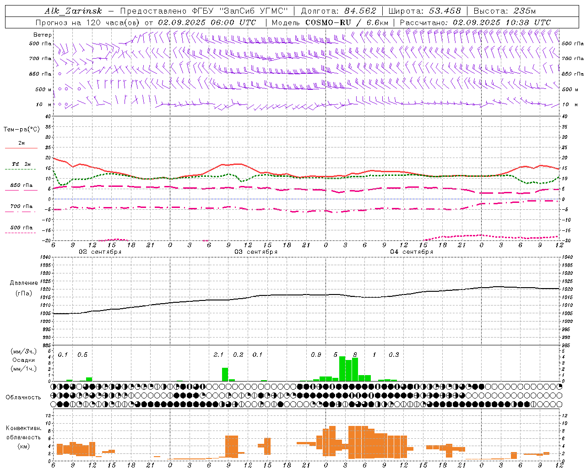Select the Конвективн. convective cloud label
586x469 pixels.
(x=24, y=428)
